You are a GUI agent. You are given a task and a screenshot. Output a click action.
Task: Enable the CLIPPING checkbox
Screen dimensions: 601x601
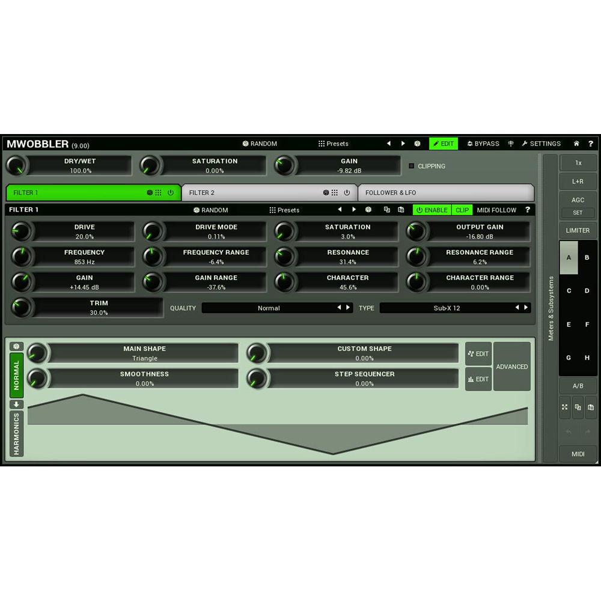click(412, 166)
